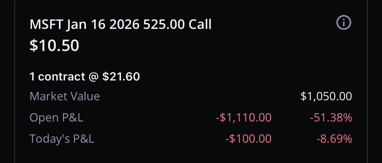Select the -$100.00 today's loss amount
382x163 pixels.
pyautogui.click(x=248, y=139)
